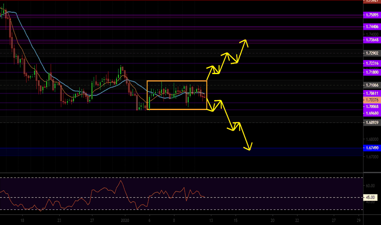The height and width of the screenshot is (225, 381).
Task: Click the gray 1.72902 price label
Action: point(372,53)
